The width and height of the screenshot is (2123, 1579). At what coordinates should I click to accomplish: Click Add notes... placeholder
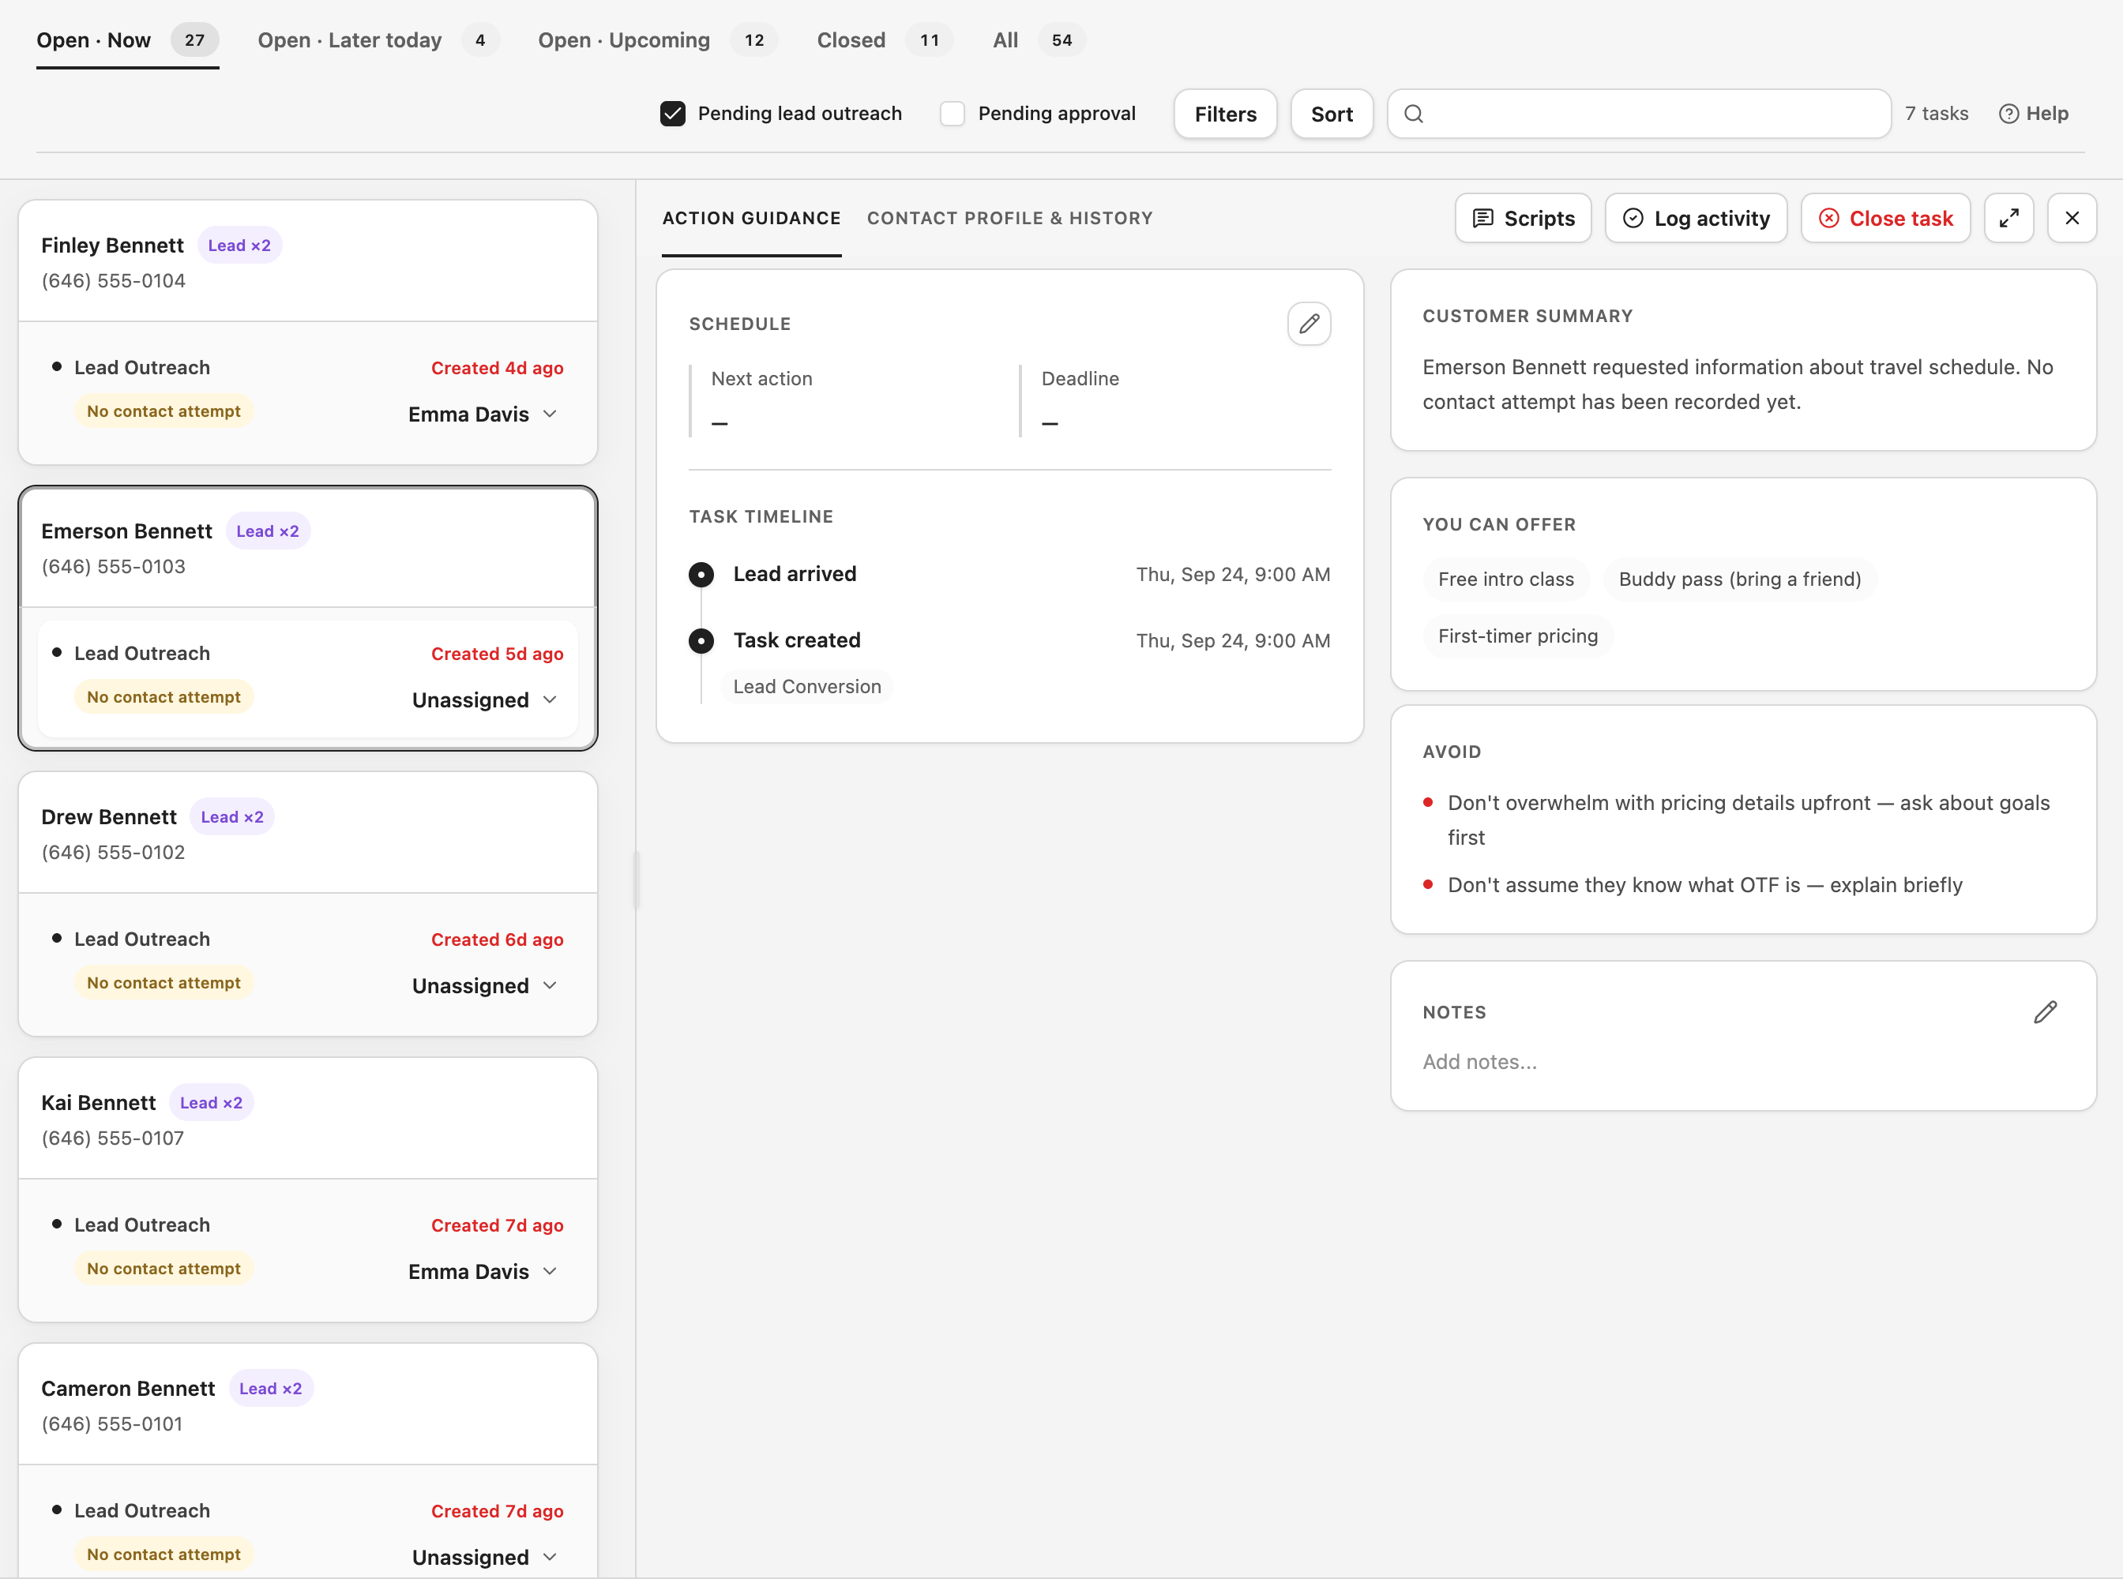click(1479, 1062)
